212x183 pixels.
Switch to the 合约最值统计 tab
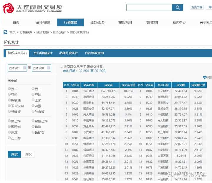[43, 53]
